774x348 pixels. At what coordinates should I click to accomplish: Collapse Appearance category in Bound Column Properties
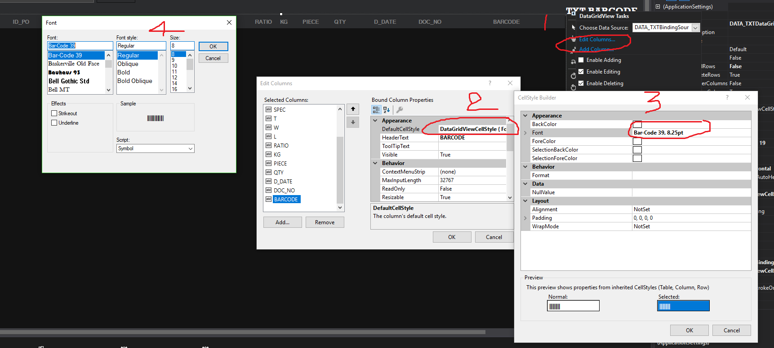(x=375, y=120)
